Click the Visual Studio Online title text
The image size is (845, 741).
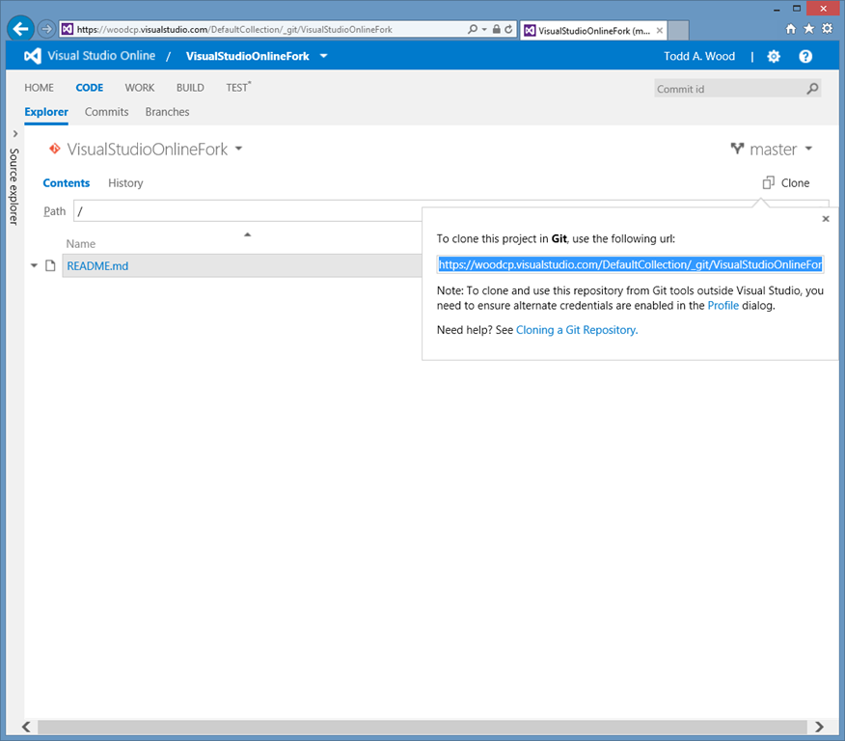[x=101, y=56]
